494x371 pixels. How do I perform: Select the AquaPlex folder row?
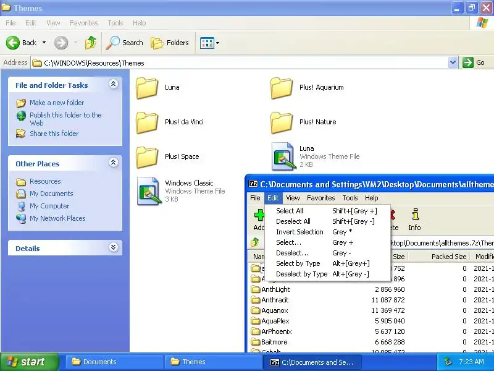tap(372, 321)
